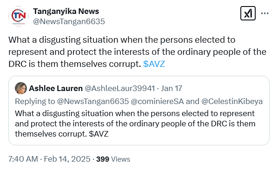The height and width of the screenshot is (170, 278).
Task: Open the quoted tweet body text
Action: coord(135,124)
